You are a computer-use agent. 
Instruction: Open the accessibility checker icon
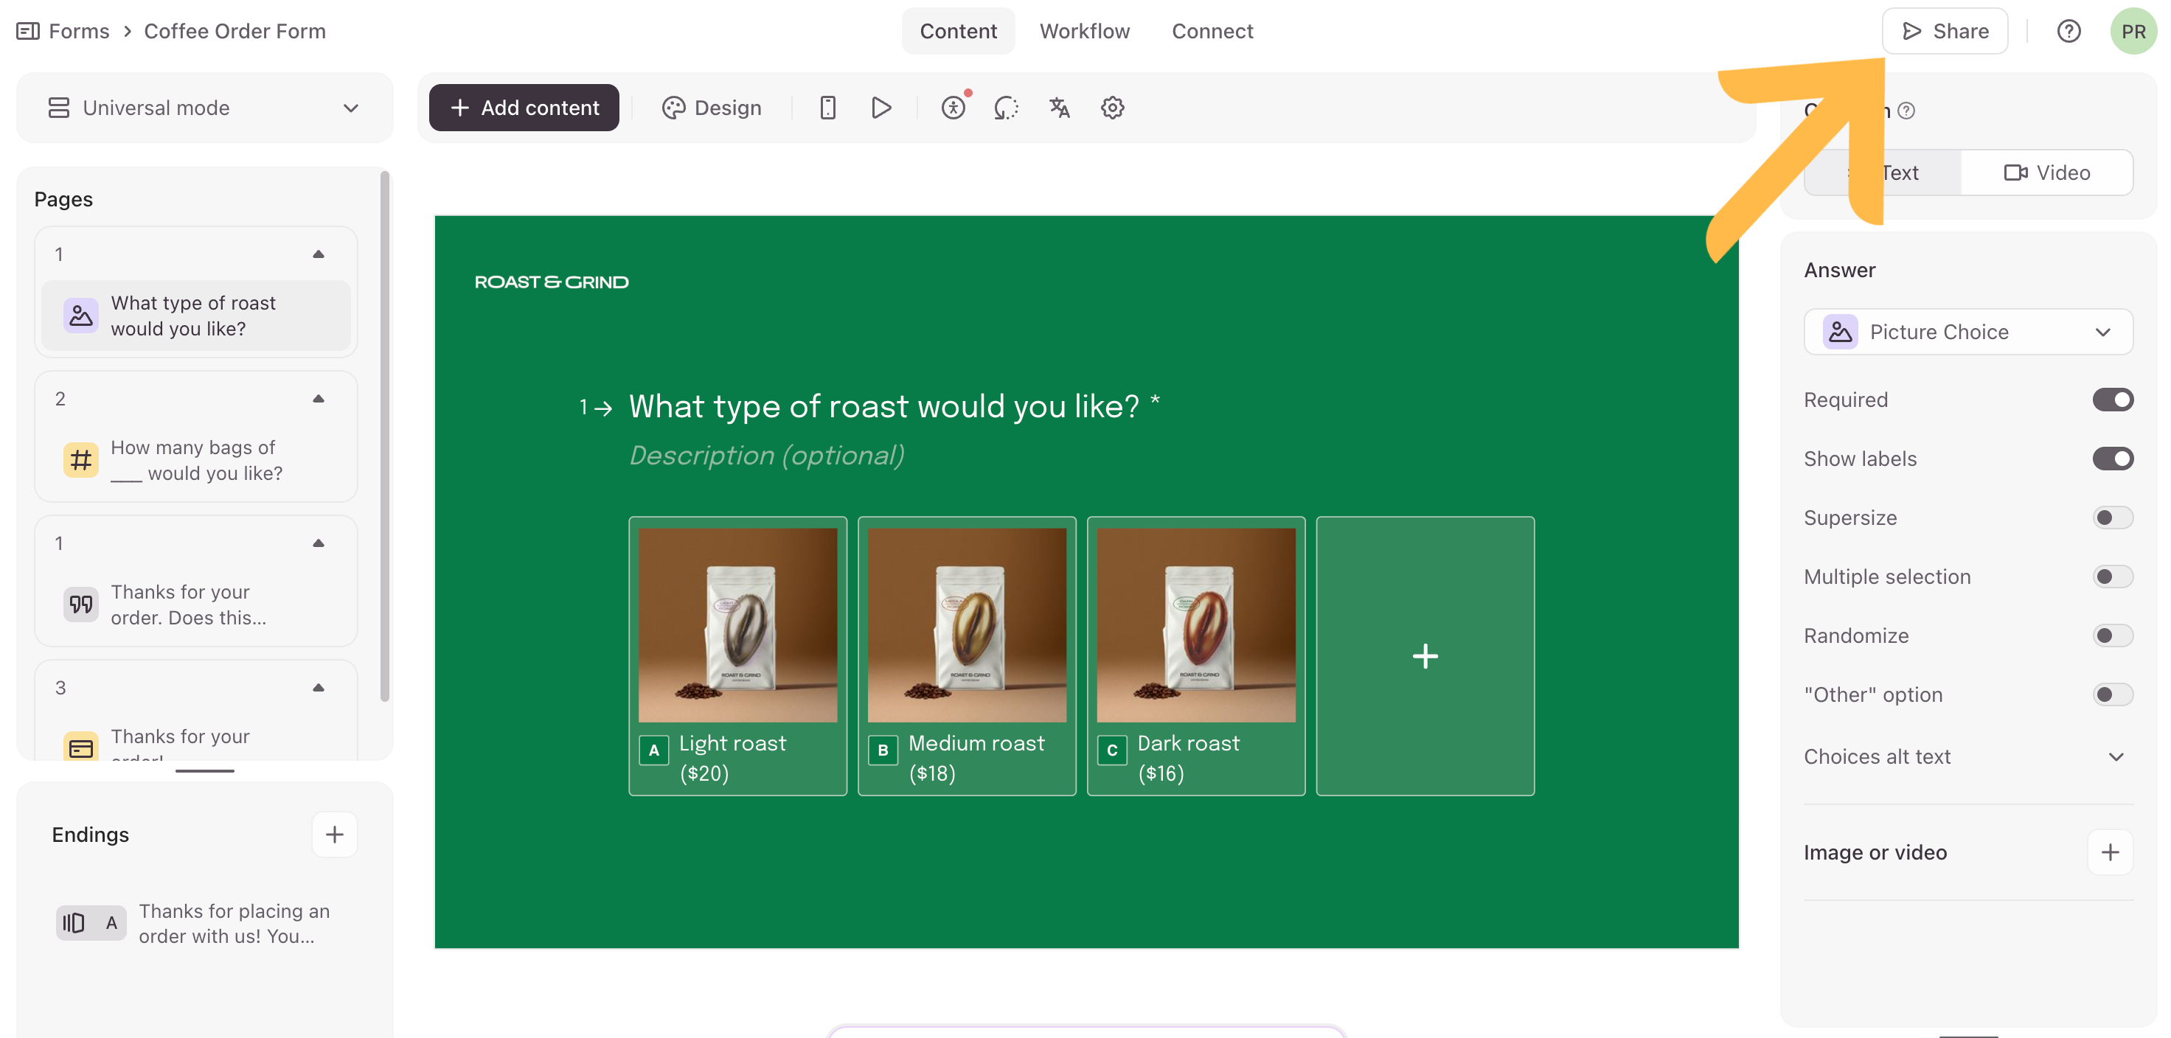pyautogui.click(x=953, y=108)
